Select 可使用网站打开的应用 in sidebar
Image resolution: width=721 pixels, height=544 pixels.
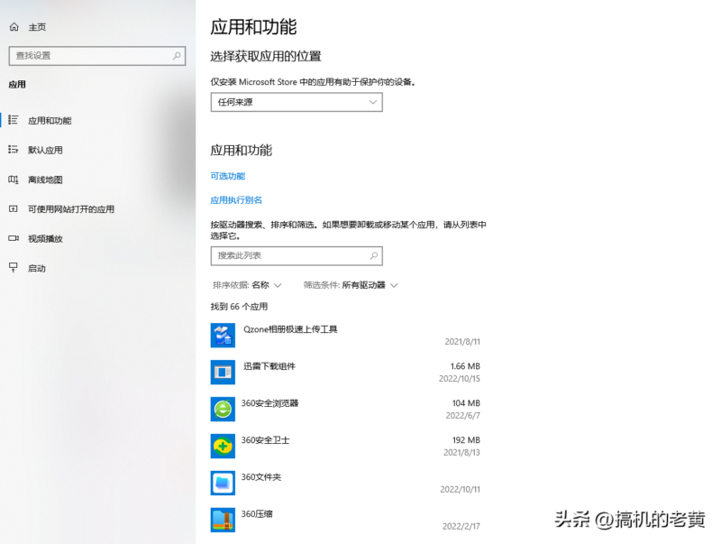click(72, 208)
